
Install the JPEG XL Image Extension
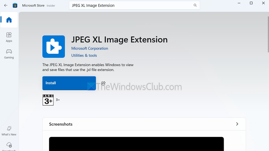tap(69, 83)
